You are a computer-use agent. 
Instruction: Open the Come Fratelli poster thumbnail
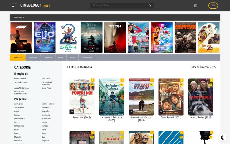coord(171,97)
